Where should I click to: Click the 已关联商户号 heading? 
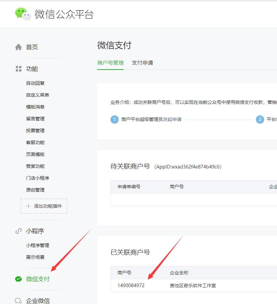(130, 253)
